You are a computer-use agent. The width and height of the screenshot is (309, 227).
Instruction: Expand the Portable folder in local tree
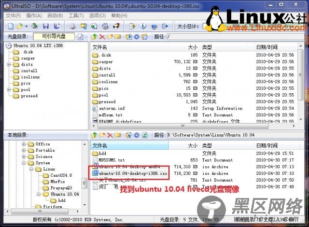click(x=24, y=150)
